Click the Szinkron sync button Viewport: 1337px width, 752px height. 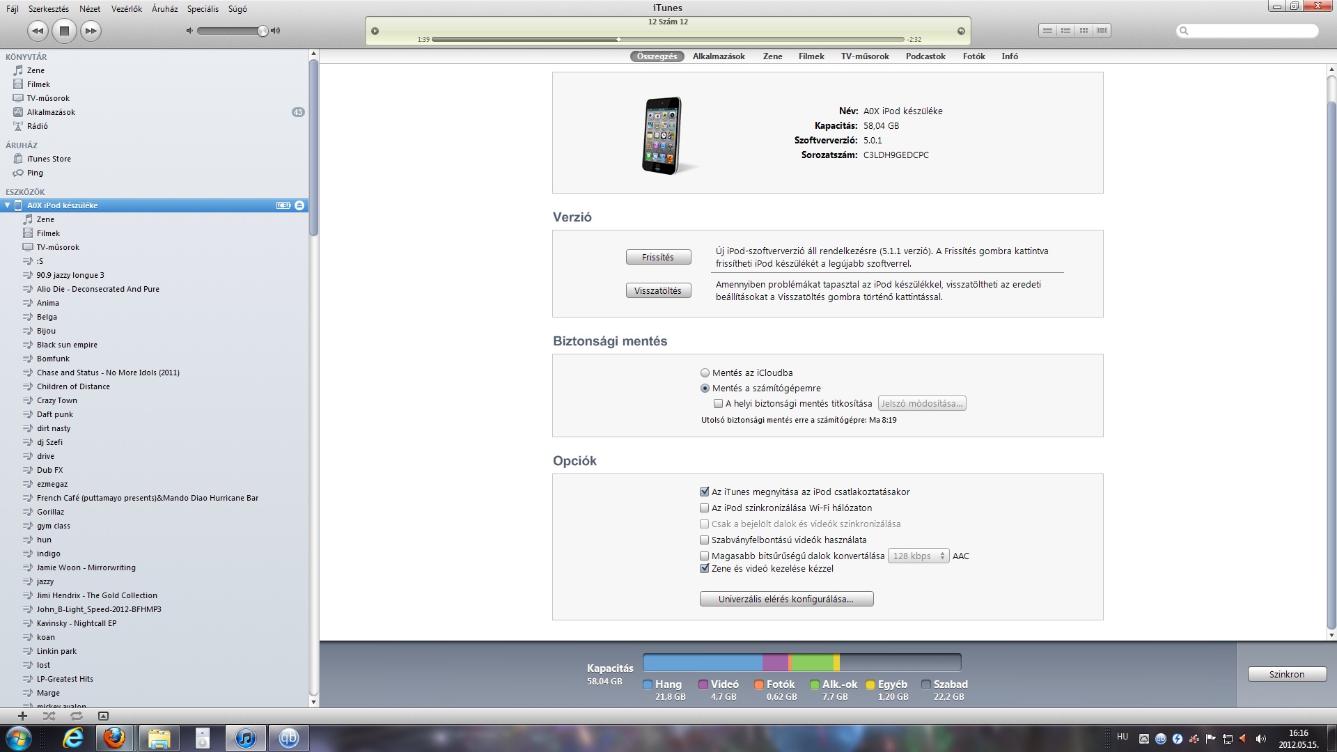1286,675
